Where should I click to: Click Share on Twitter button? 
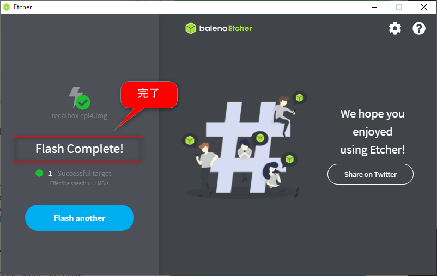[x=371, y=174]
